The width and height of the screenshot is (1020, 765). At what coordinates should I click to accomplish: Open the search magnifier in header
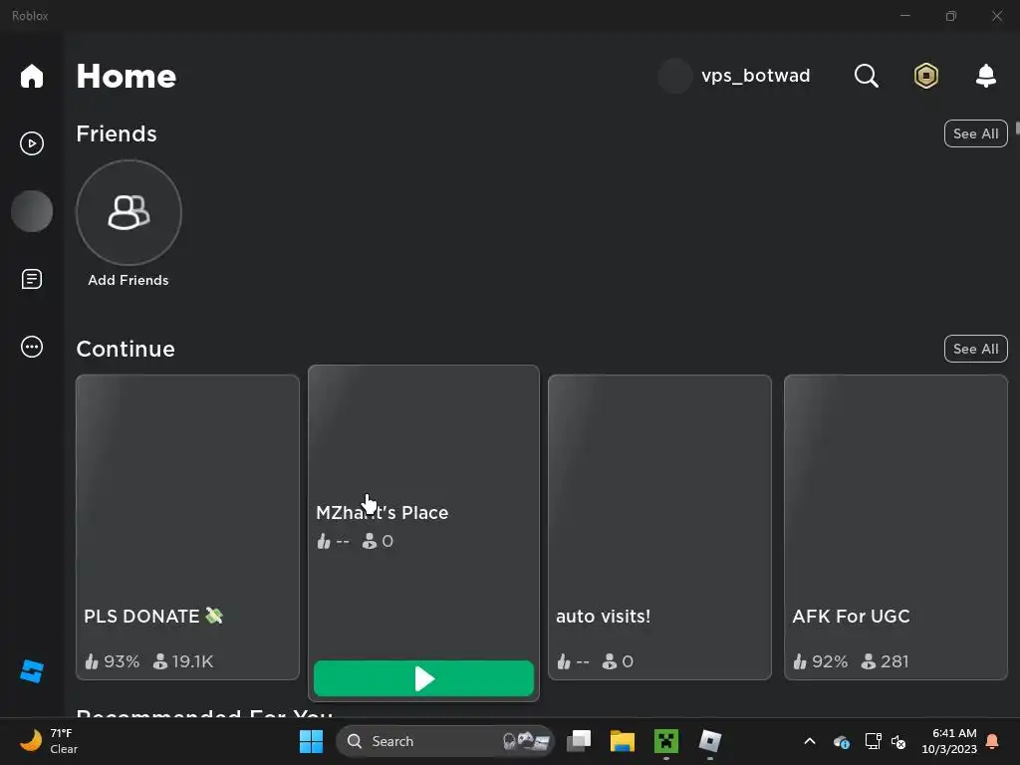[x=866, y=76]
